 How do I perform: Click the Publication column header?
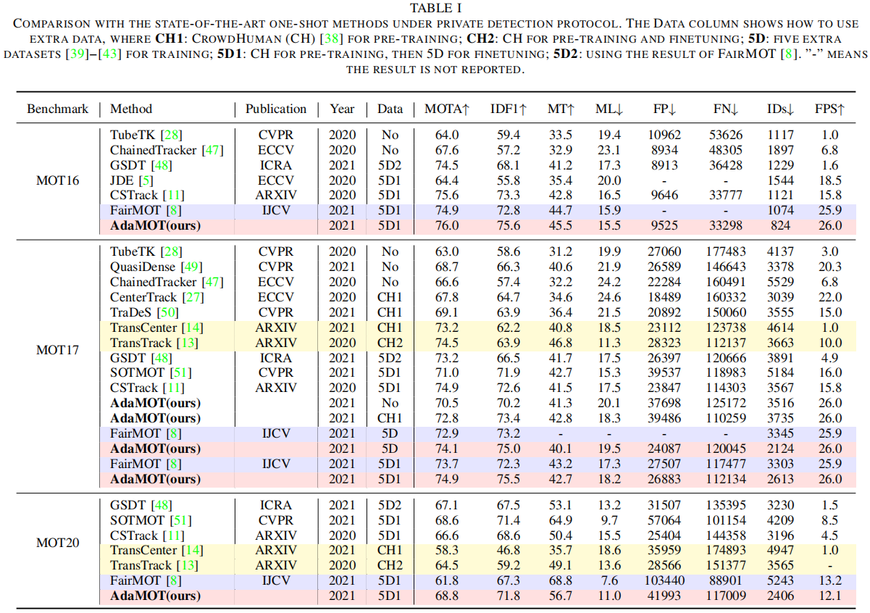click(276, 109)
